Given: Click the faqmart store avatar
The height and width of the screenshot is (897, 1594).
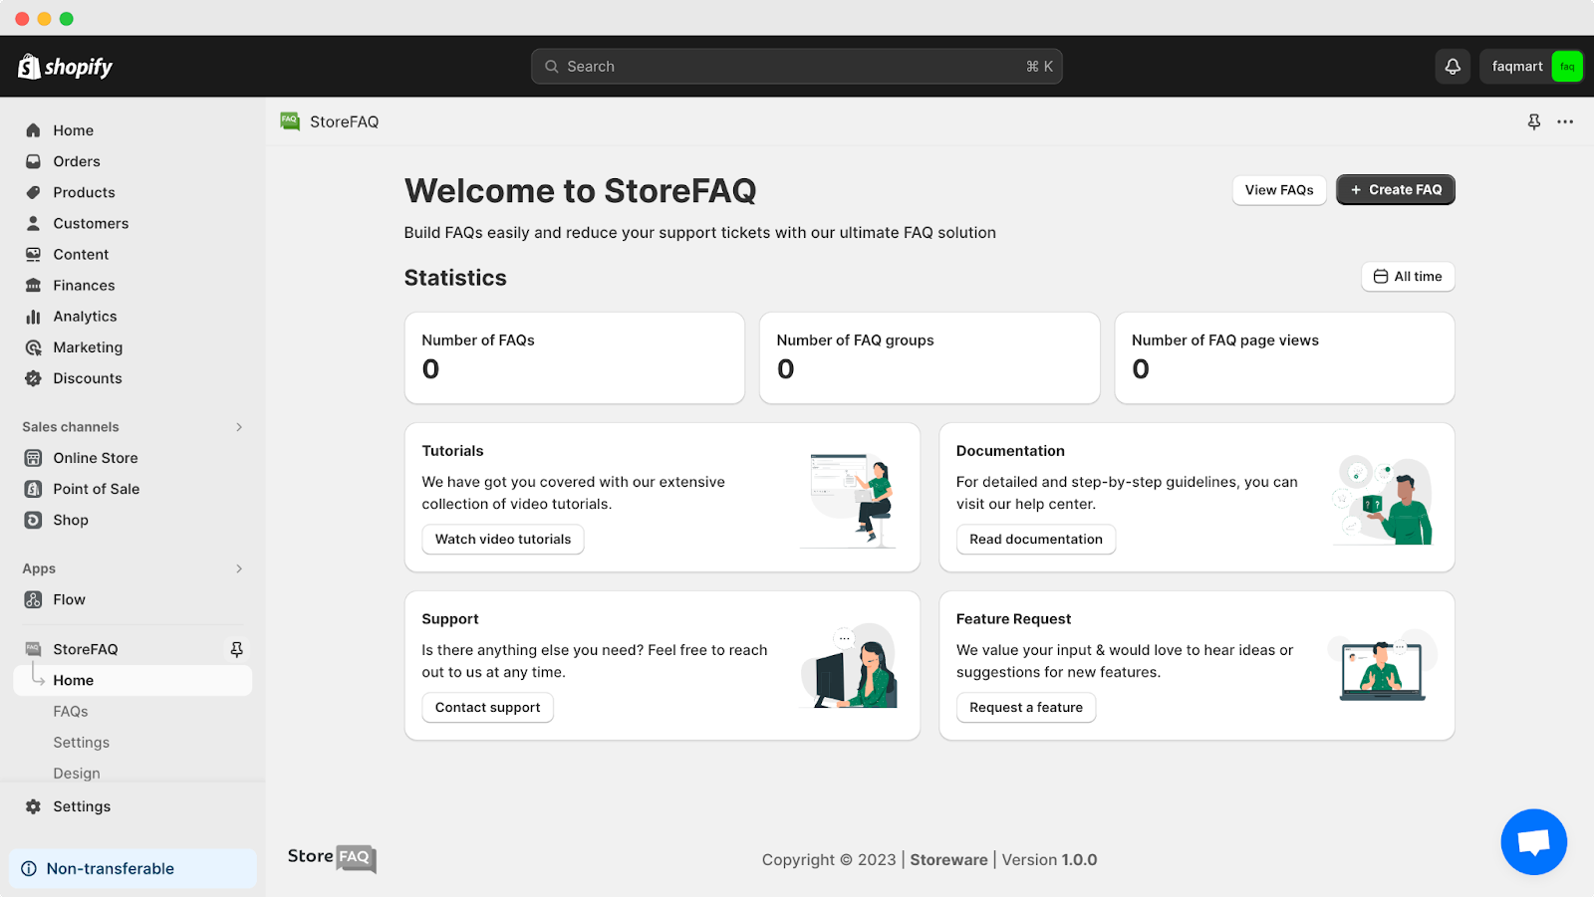Looking at the screenshot, I should click(x=1567, y=67).
